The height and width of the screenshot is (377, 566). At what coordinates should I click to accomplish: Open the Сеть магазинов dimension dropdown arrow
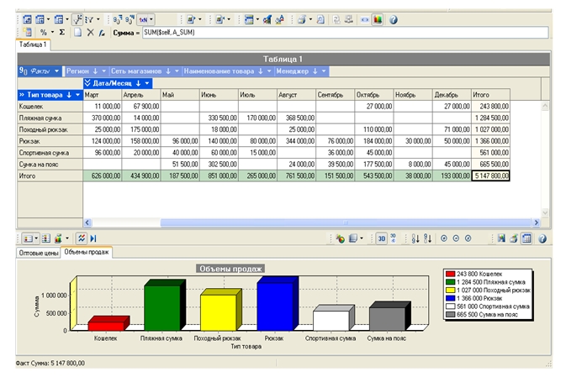[x=177, y=71]
